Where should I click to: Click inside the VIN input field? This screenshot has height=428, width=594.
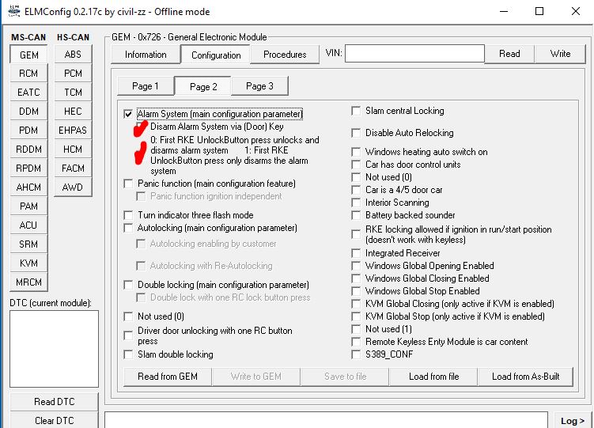point(414,54)
